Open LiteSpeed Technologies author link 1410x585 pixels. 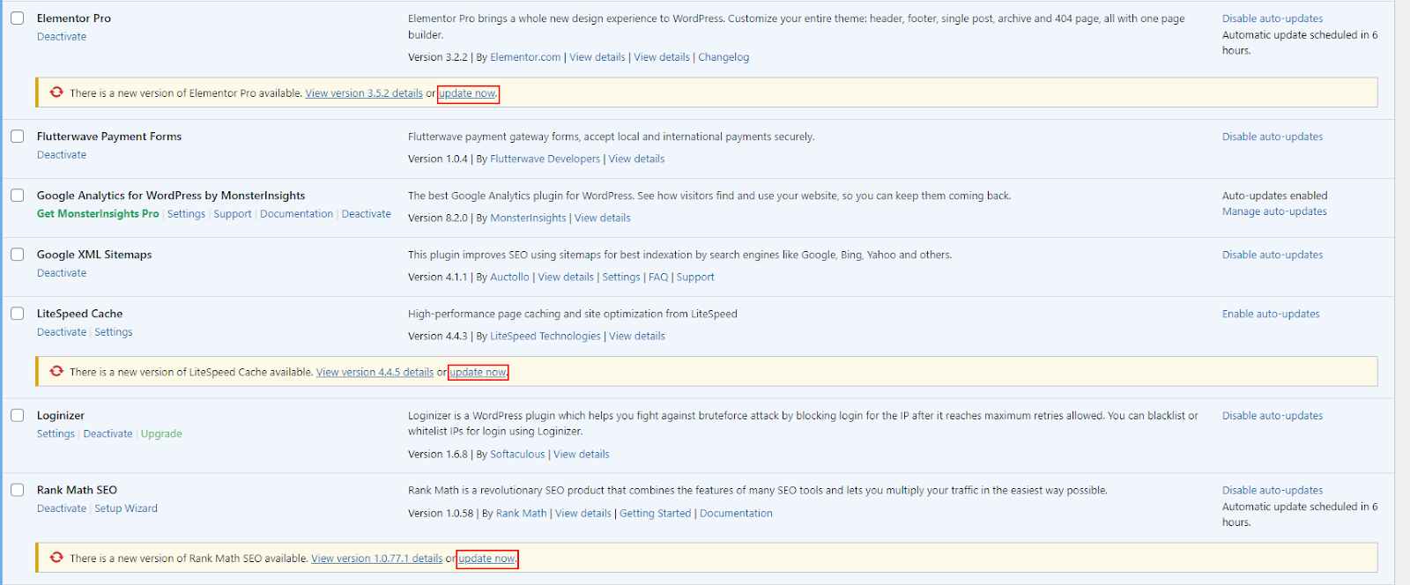pos(545,337)
